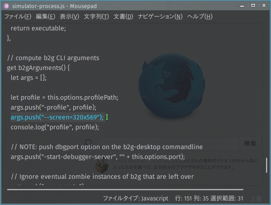271x205 pixels.
Task: Click the line 'let args = [];'
Action: point(29,78)
